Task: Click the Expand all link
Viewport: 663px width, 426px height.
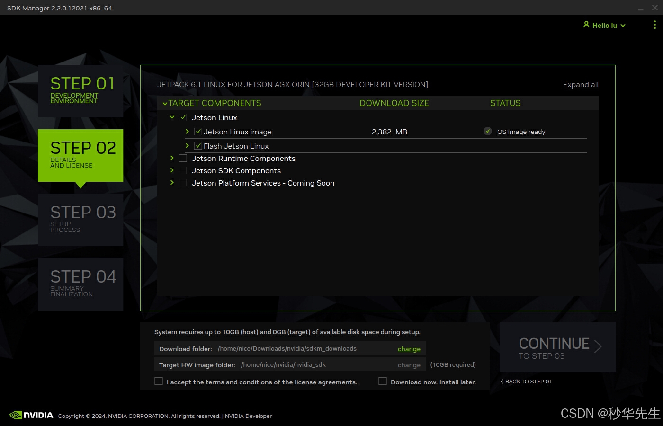Action: coord(581,84)
